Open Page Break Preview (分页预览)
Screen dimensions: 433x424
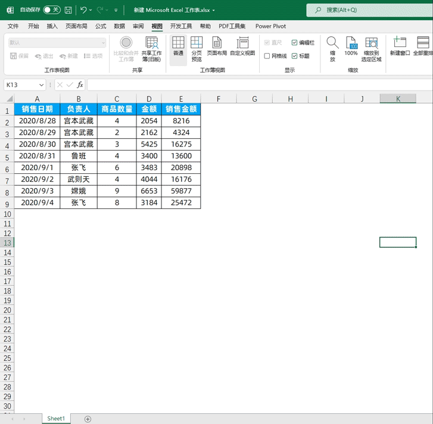[x=197, y=48]
